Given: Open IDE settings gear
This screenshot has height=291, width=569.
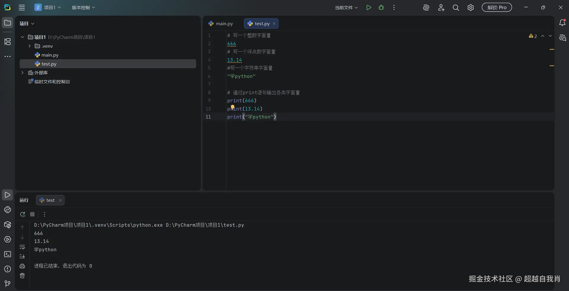Looking at the screenshot, I should [471, 8].
